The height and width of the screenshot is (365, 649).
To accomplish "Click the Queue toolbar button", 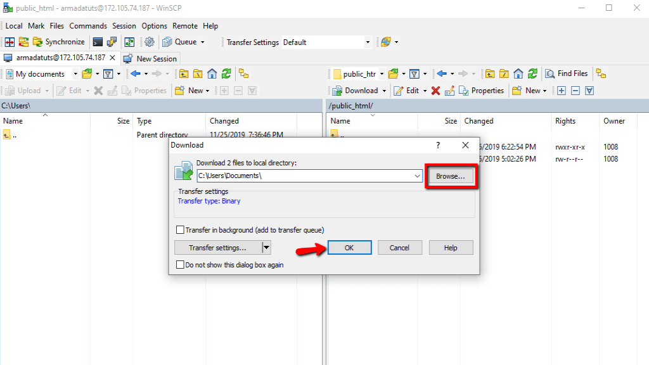I will 179,42.
